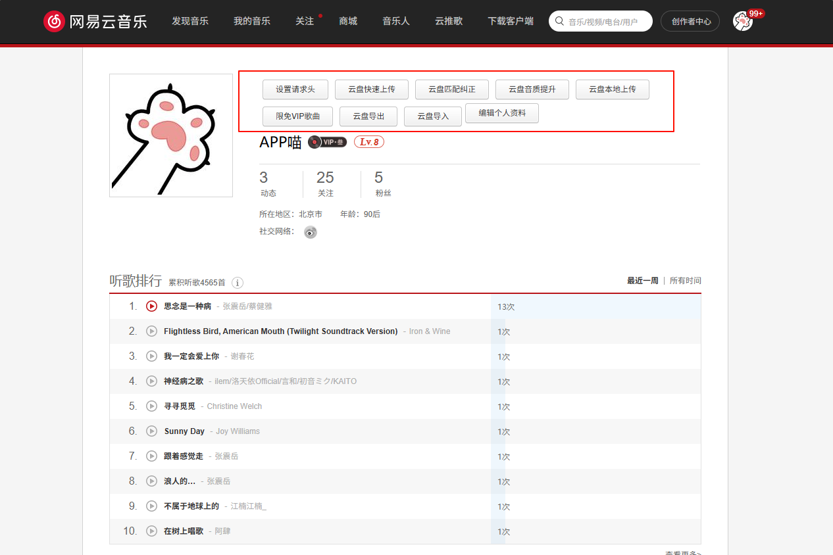Screen dimensions: 833x555
Task: Click the search magnifier icon
Action: (559, 21)
